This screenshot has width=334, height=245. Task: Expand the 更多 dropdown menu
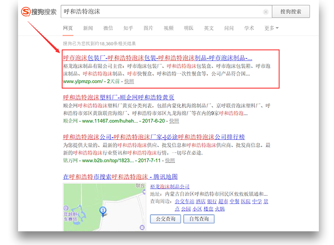271,28
